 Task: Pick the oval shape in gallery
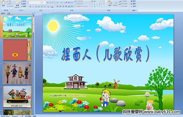(x=104, y=2)
